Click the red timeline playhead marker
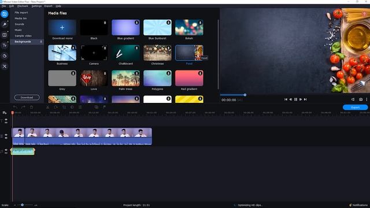Screen dimensions: 370x208 coord(13,113)
